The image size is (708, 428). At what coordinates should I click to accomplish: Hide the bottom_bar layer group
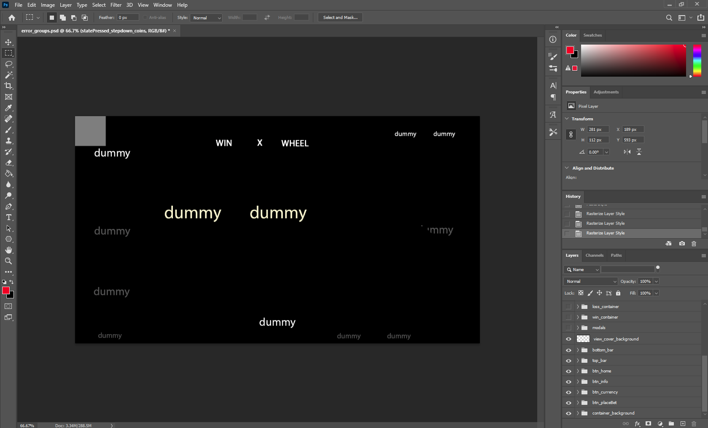568,350
